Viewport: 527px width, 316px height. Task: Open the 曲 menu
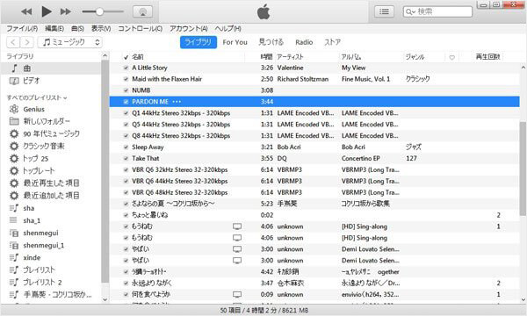(x=77, y=29)
